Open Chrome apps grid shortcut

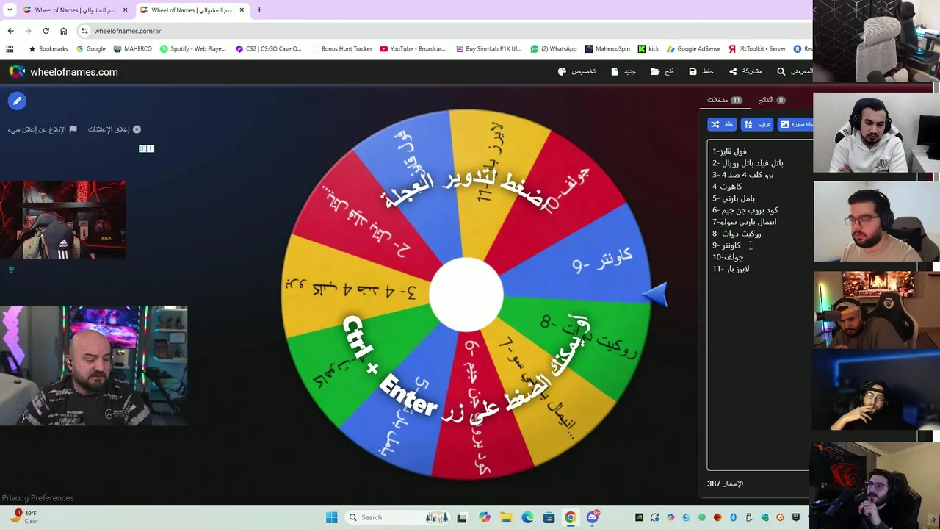point(10,49)
